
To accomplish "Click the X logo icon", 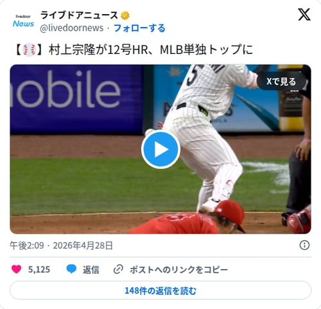I will (x=304, y=15).
